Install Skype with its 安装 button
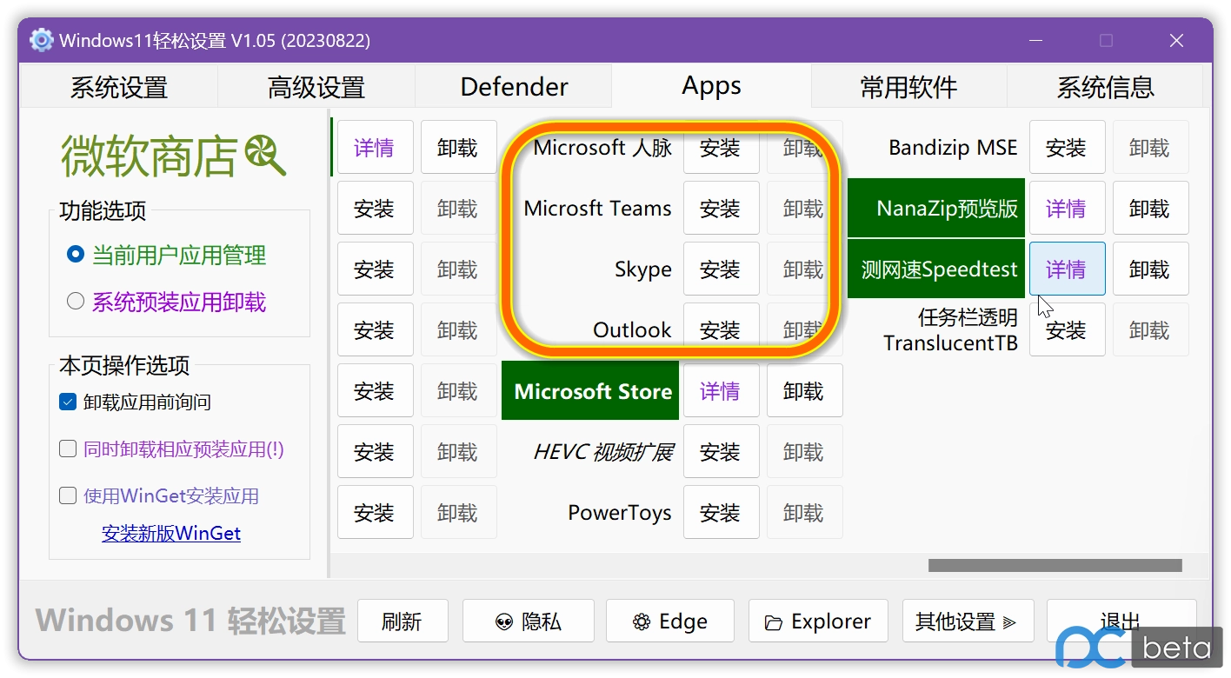 click(x=721, y=269)
